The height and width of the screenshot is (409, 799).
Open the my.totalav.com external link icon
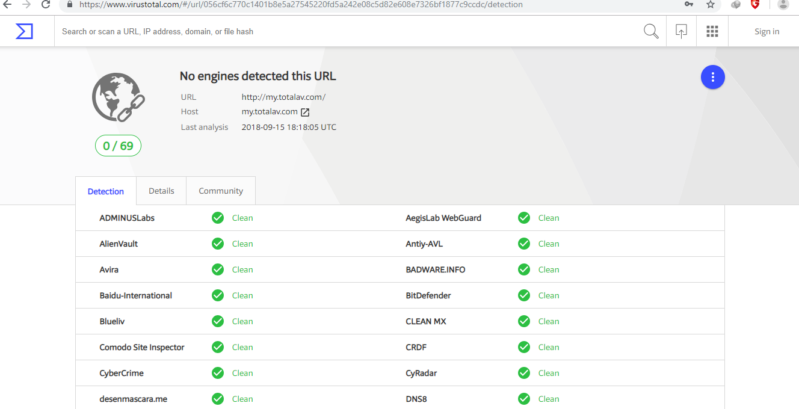point(305,112)
